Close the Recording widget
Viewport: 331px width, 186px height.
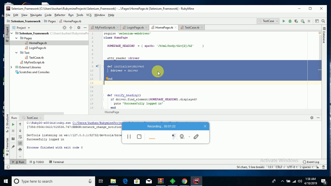click(205, 126)
